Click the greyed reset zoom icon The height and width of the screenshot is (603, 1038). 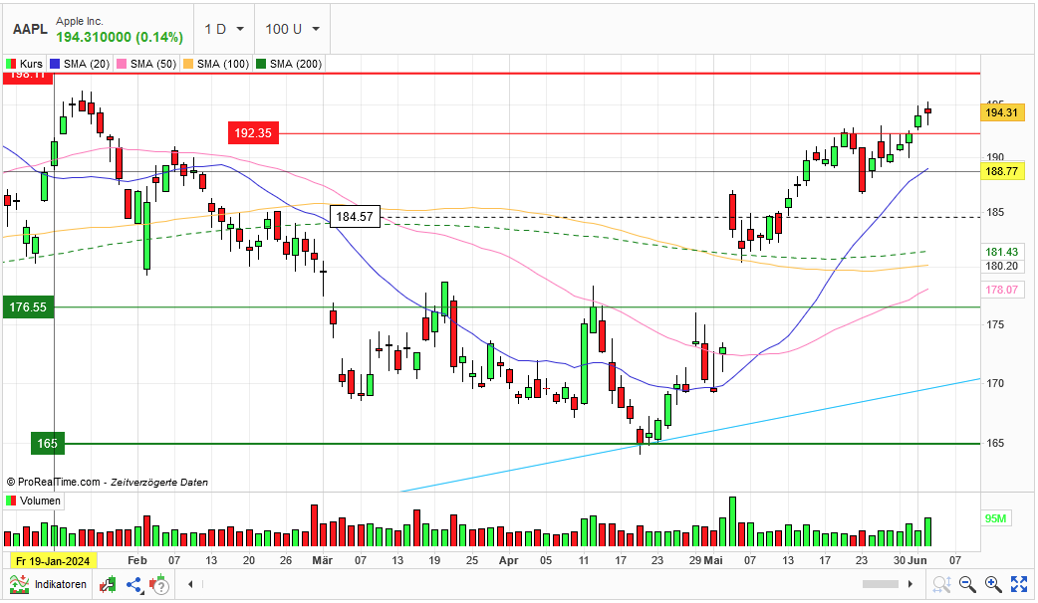tap(941, 584)
